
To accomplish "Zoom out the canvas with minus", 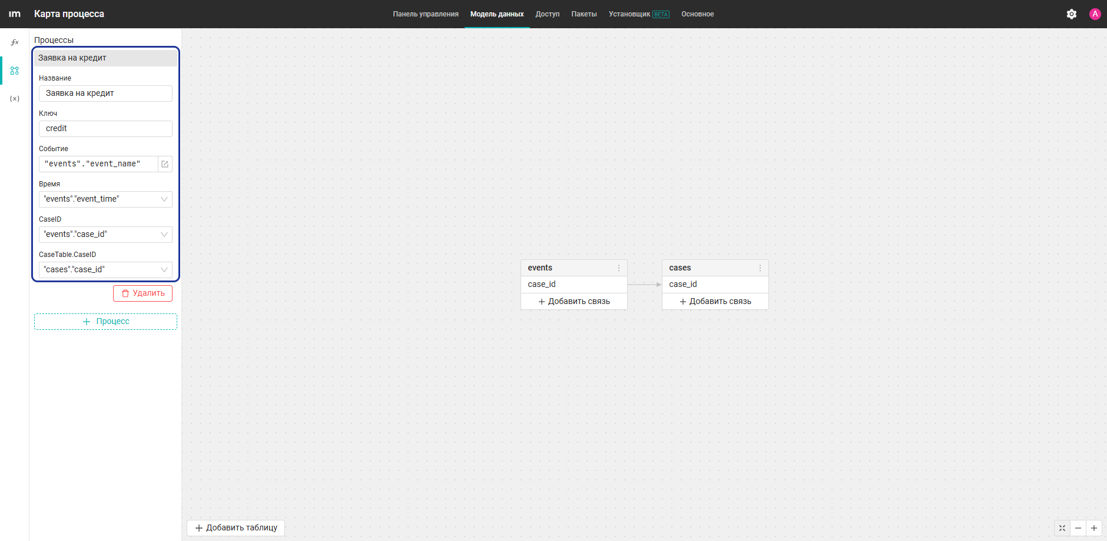I will [1078, 528].
